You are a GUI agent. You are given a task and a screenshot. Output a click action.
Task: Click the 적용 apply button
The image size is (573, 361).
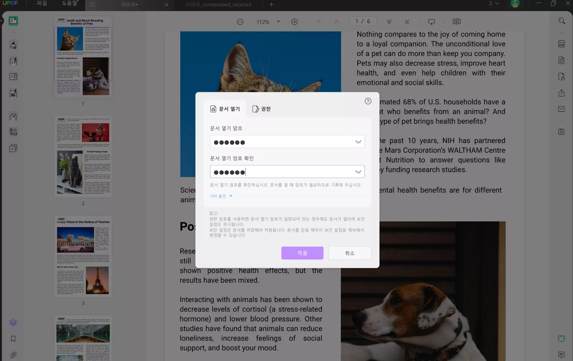pos(302,253)
